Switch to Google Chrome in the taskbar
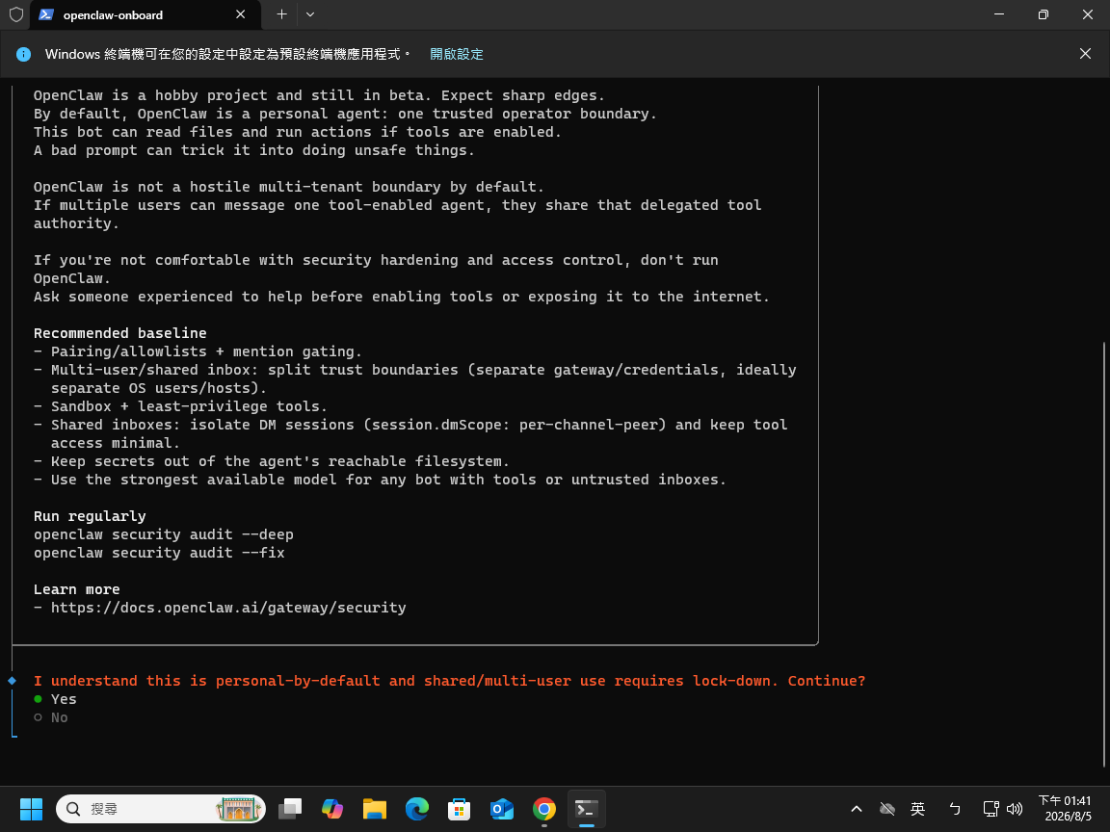Viewport: 1110px width, 832px height. point(544,809)
